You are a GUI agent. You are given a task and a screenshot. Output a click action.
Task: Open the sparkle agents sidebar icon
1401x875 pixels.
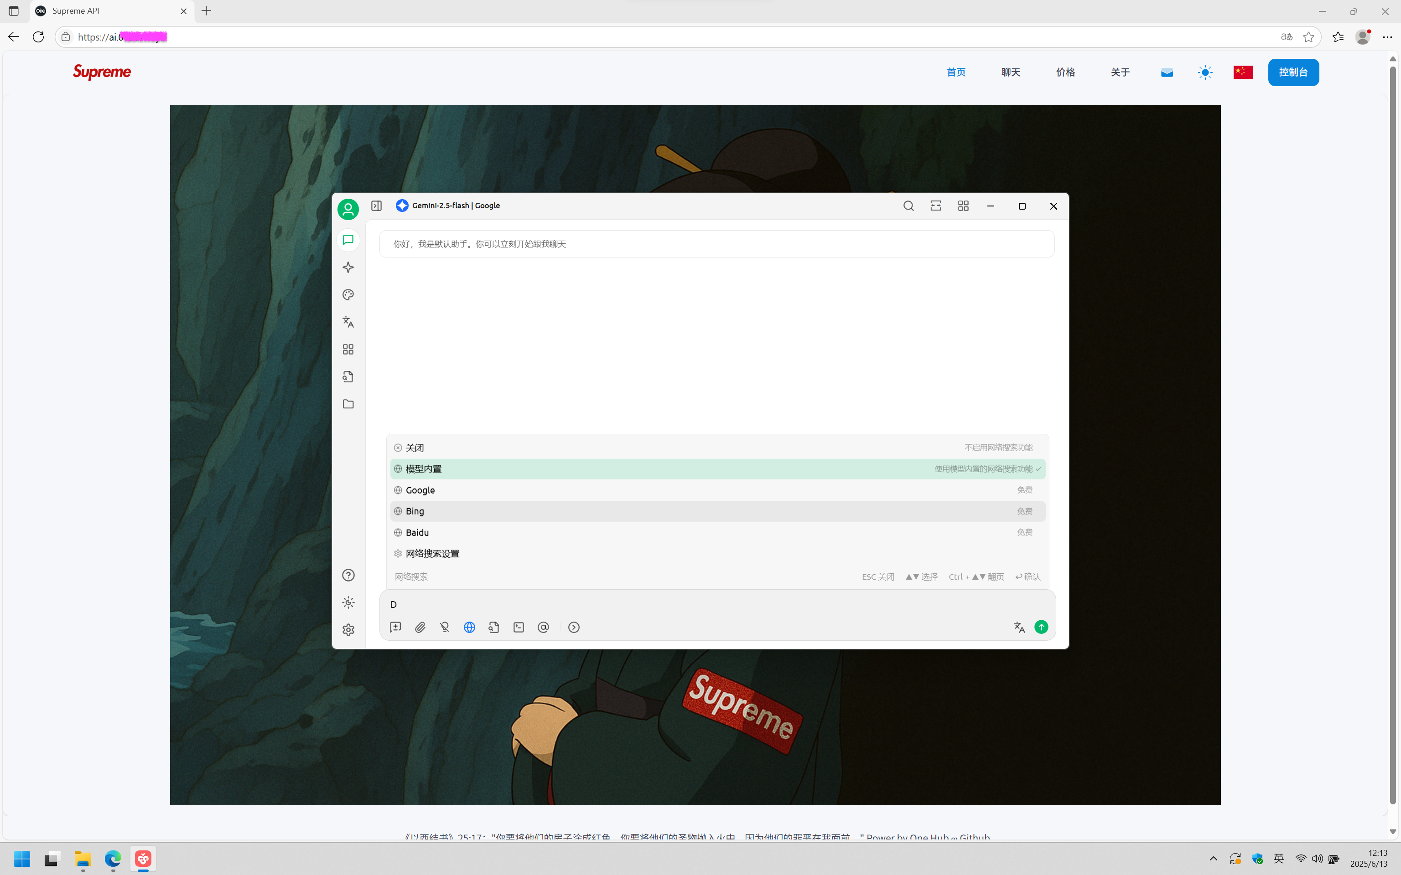[x=348, y=268]
